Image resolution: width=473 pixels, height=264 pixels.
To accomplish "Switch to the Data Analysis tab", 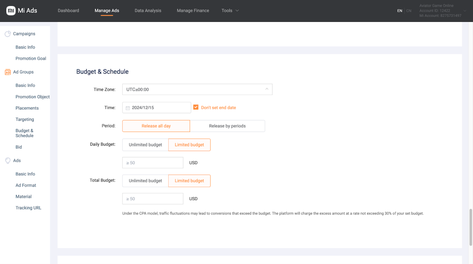I will point(148,11).
